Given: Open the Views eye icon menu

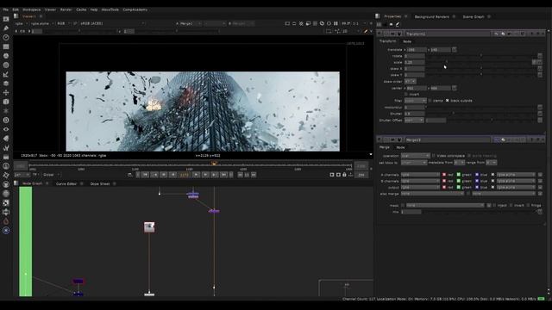Looking at the screenshot, I should pyautogui.click(x=6, y=129).
